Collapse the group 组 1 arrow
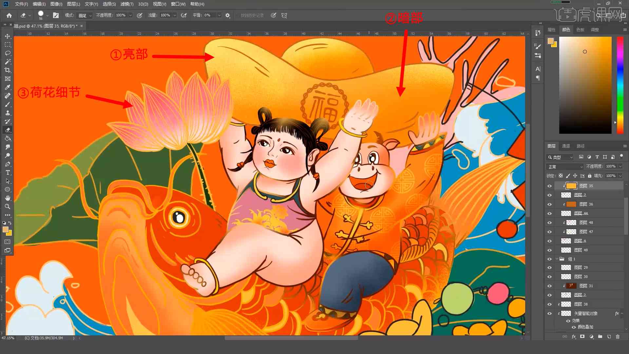 click(x=557, y=259)
